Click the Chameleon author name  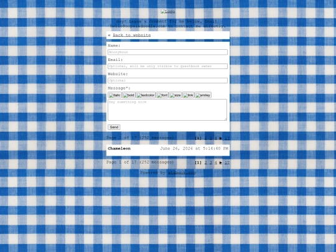tap(119, 149)
